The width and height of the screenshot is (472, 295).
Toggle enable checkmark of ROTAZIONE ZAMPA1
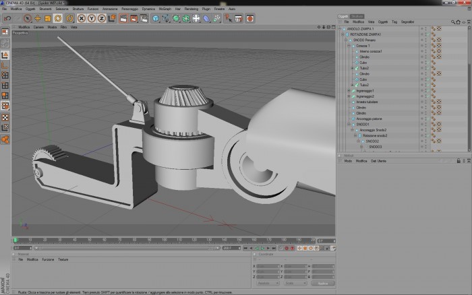(427, 34)
